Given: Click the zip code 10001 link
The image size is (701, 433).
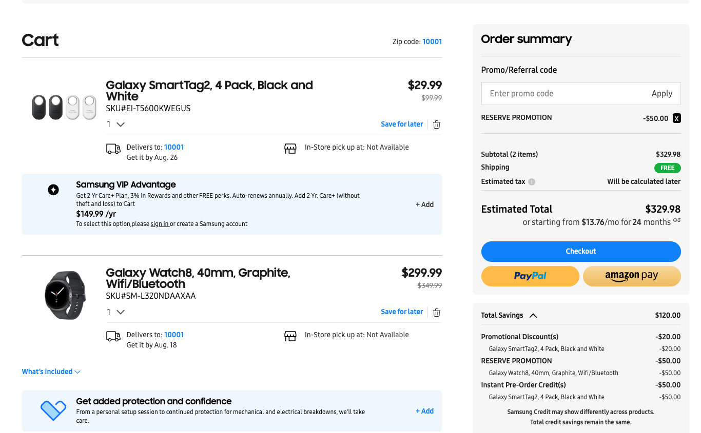Looking at the screenshot, I should 432,42.
